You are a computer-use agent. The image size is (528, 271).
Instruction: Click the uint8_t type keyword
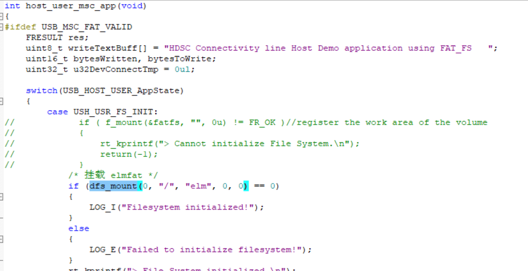[x=44, y=48]
